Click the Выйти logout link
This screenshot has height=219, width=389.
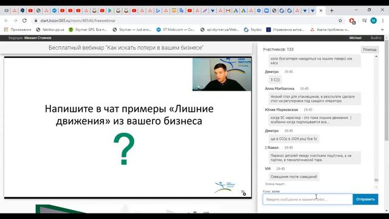376,38
